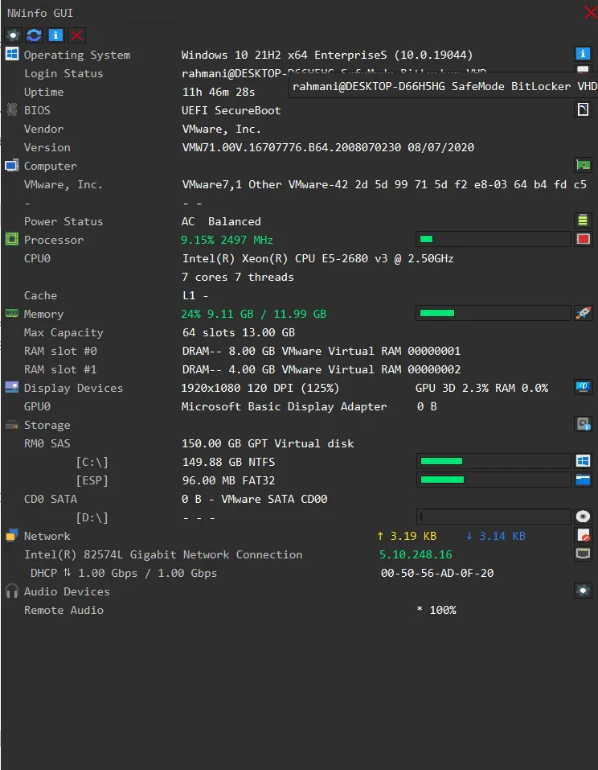Click the network adapter monitor icon
The width and height of the screenshot is (598, 770).
[583, 554]
